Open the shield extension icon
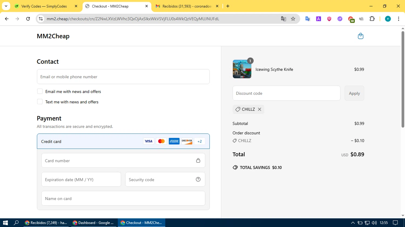The height and width of the screenshot is (227, 405). (329, 19)
